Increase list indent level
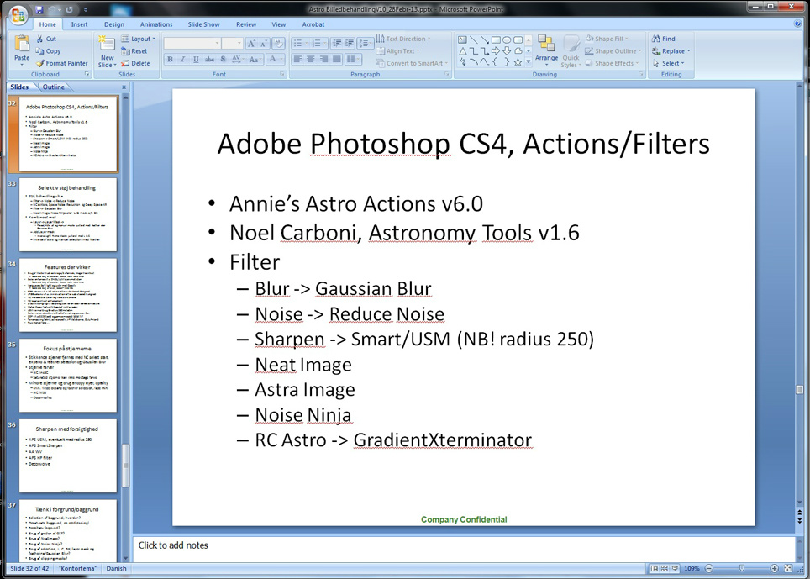 [x=350, y=44]
